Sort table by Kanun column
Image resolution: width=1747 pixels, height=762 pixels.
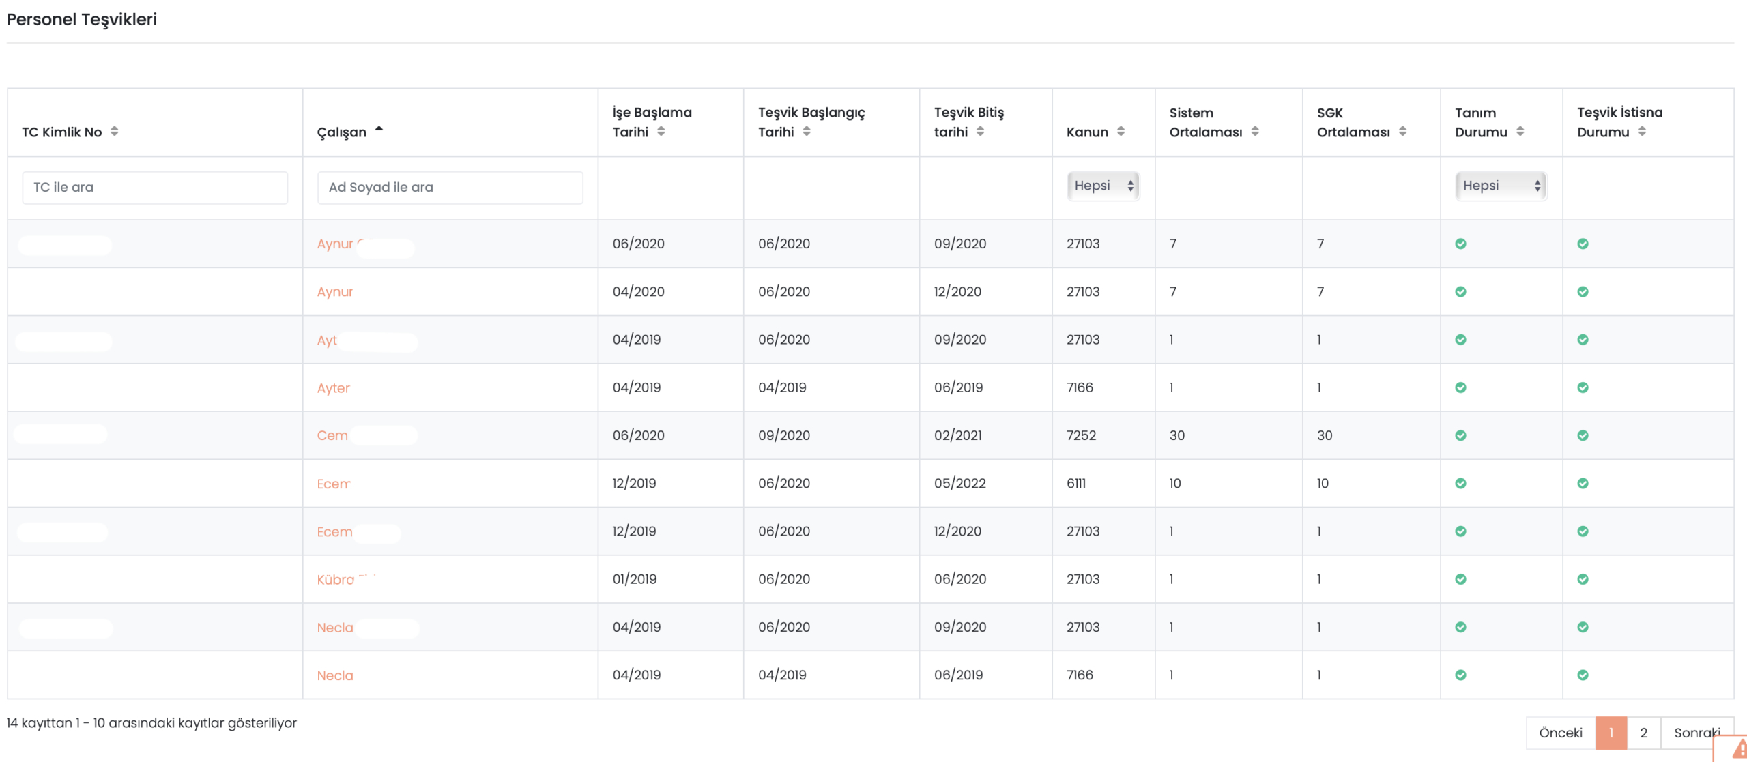tap(1121, 131)
